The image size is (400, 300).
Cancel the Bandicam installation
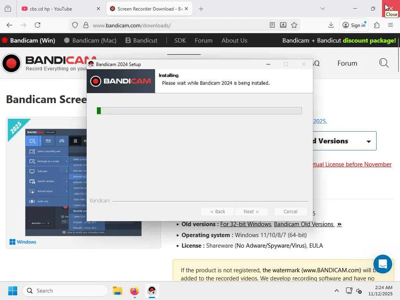pos(290,211)
